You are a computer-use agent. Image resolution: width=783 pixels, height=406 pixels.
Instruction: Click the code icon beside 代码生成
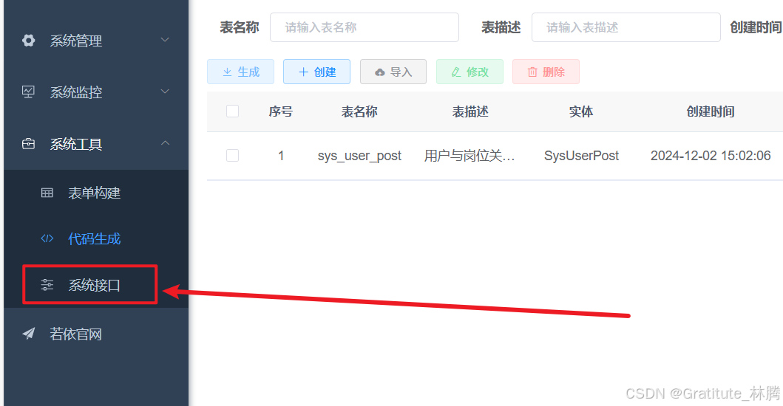[x=47, y=238]
